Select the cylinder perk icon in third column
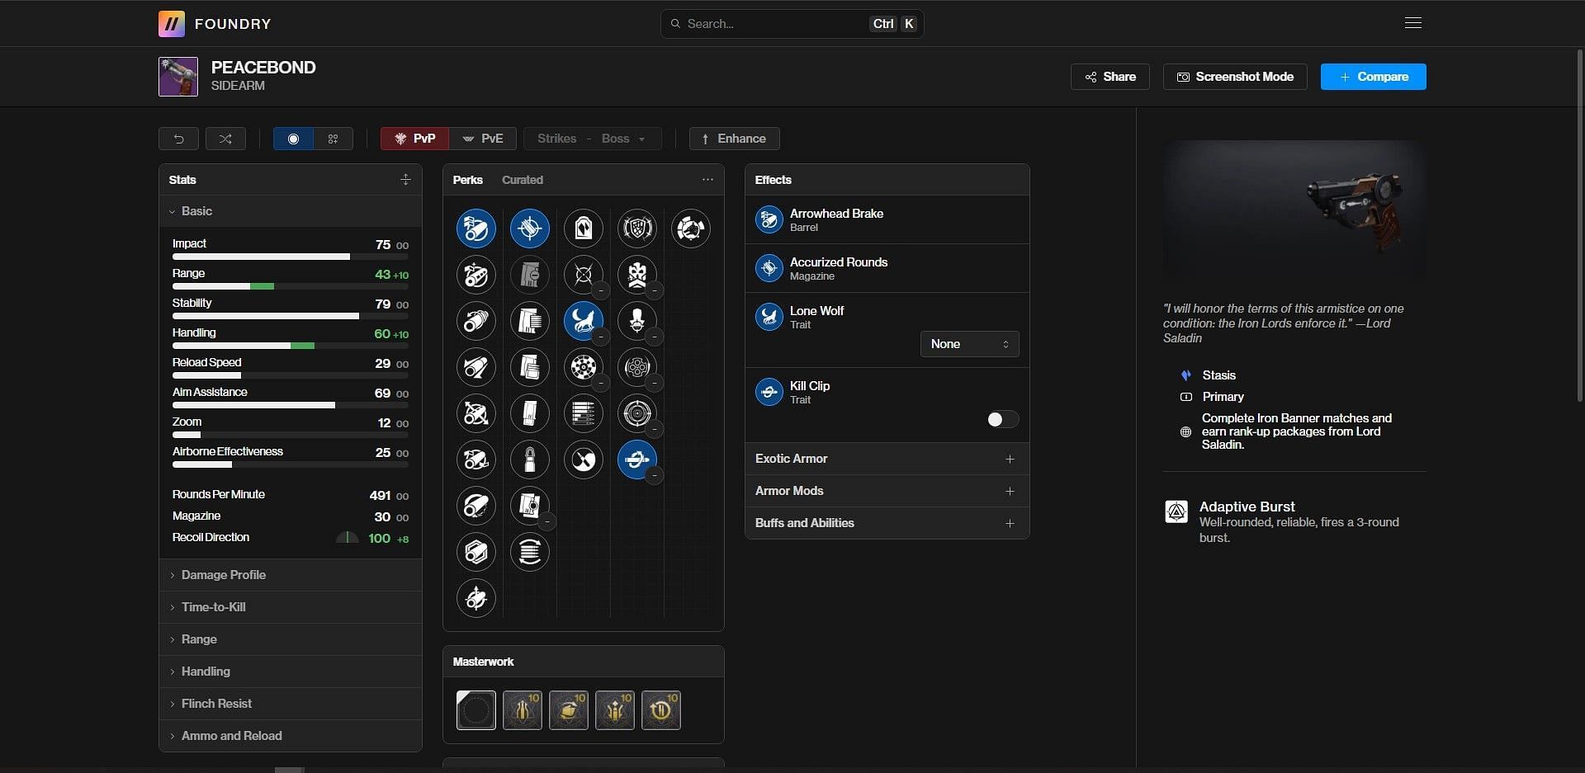The image size is (1585, 773). click(584, 367)
